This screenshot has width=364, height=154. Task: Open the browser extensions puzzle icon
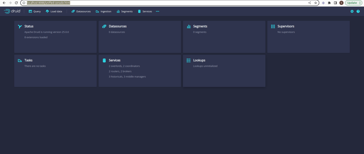click(x=329, y=3)
